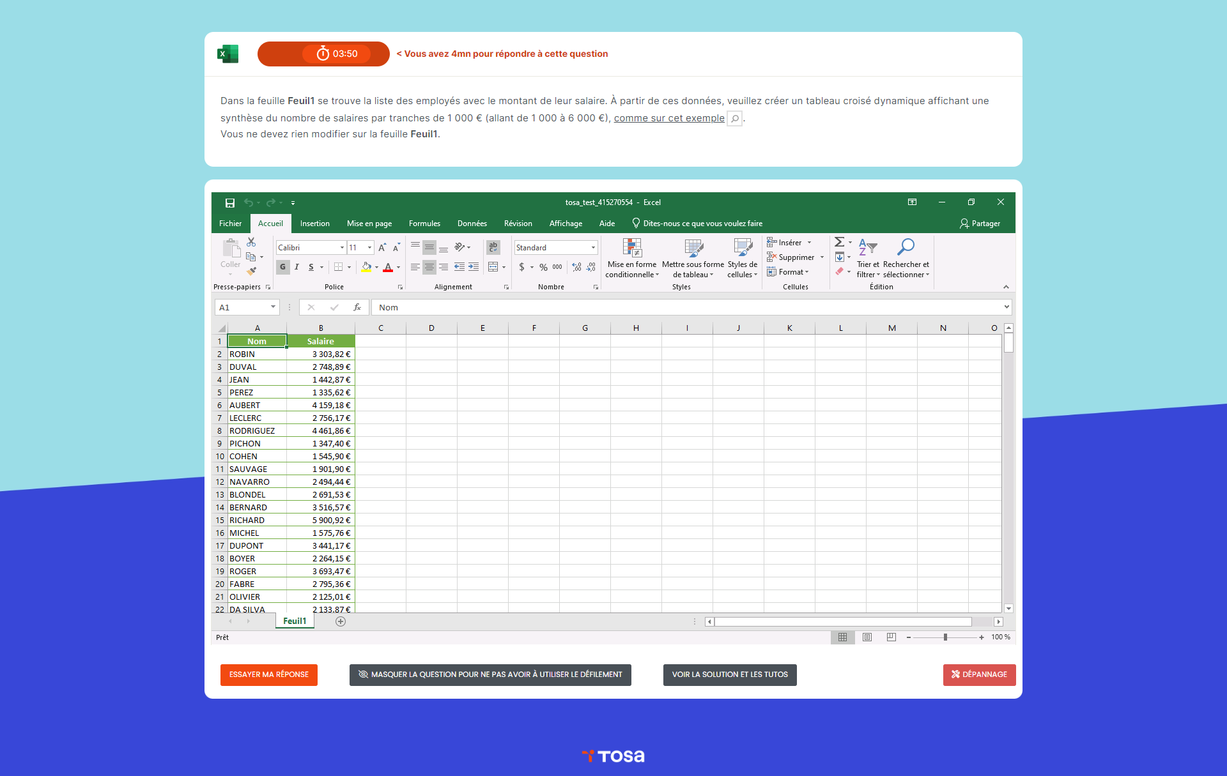Click the Save icon in title bar

click(230, 202)
